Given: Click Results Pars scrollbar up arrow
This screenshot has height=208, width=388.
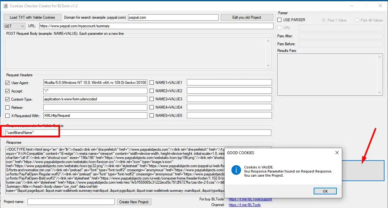Looking at the screenshot, I should (380, 57).
